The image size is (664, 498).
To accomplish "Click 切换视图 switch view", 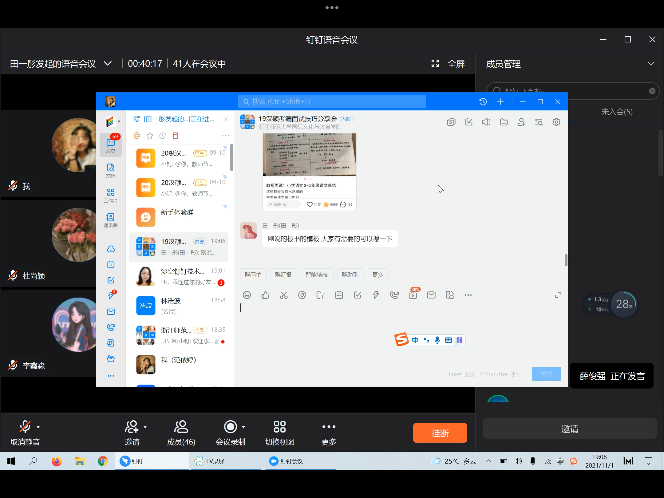I will pyautogui.click(x=279, y=433).
